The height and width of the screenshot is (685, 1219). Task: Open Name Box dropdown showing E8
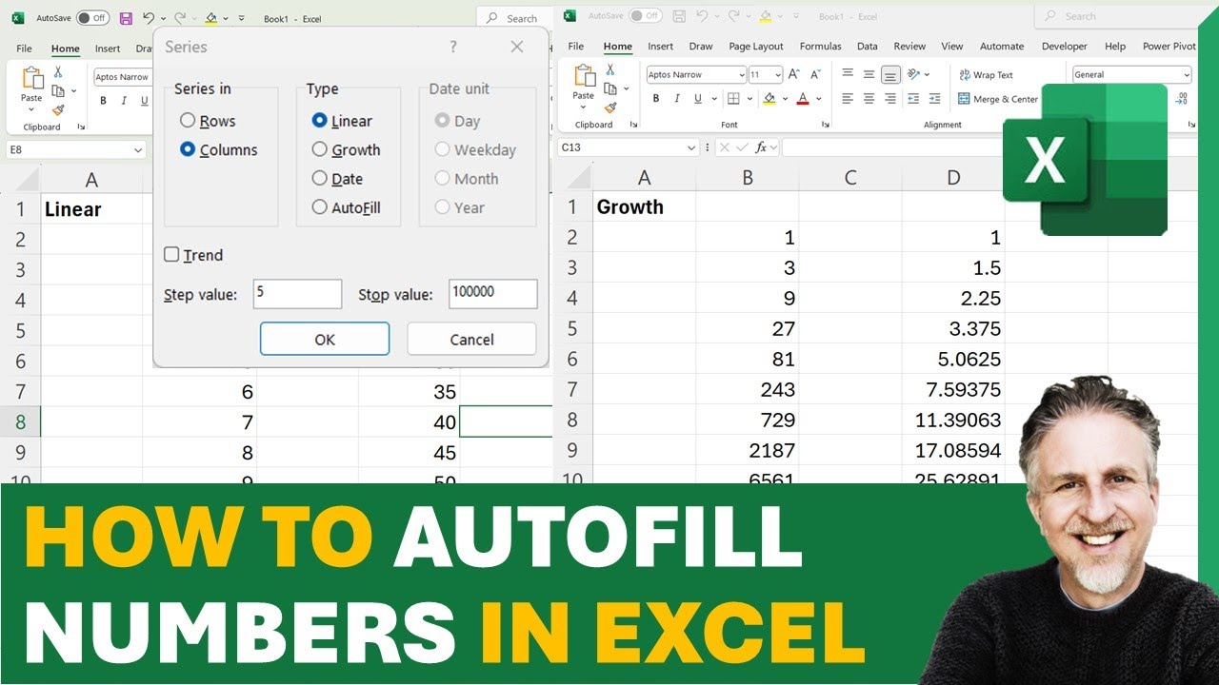[x=139, y=150]
